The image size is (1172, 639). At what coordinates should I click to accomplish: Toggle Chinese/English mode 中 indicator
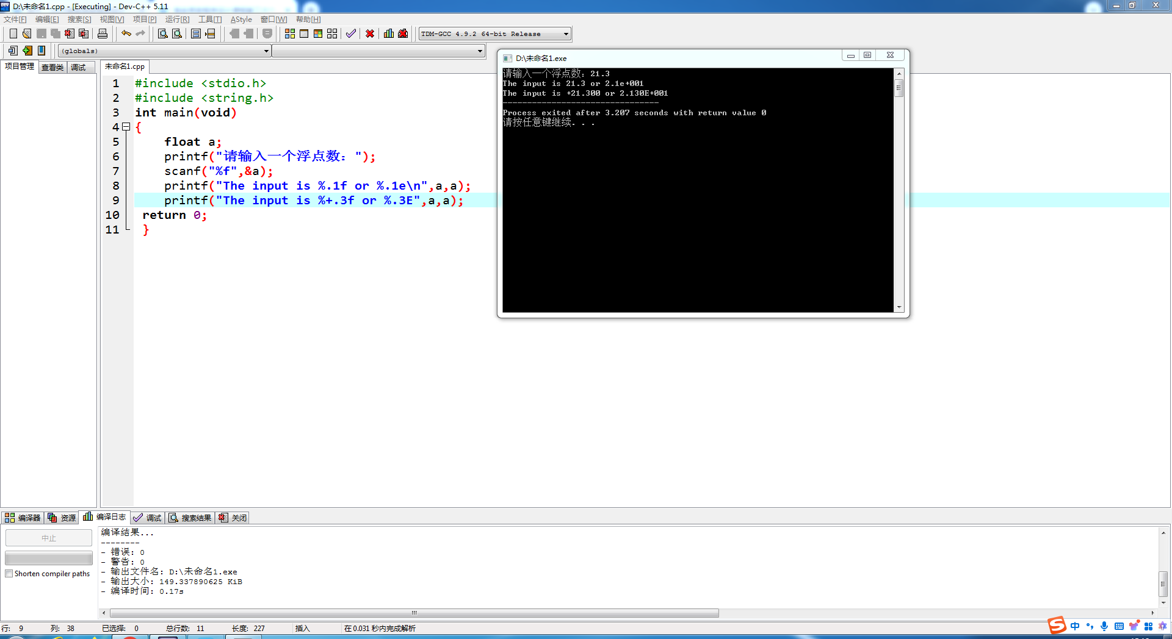click(x=1075, y=626)
